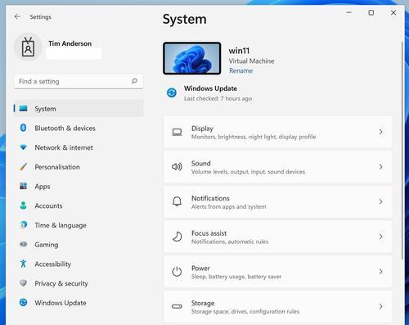
Task: Click the back arrow icon
Action: (x=17, y=16)
